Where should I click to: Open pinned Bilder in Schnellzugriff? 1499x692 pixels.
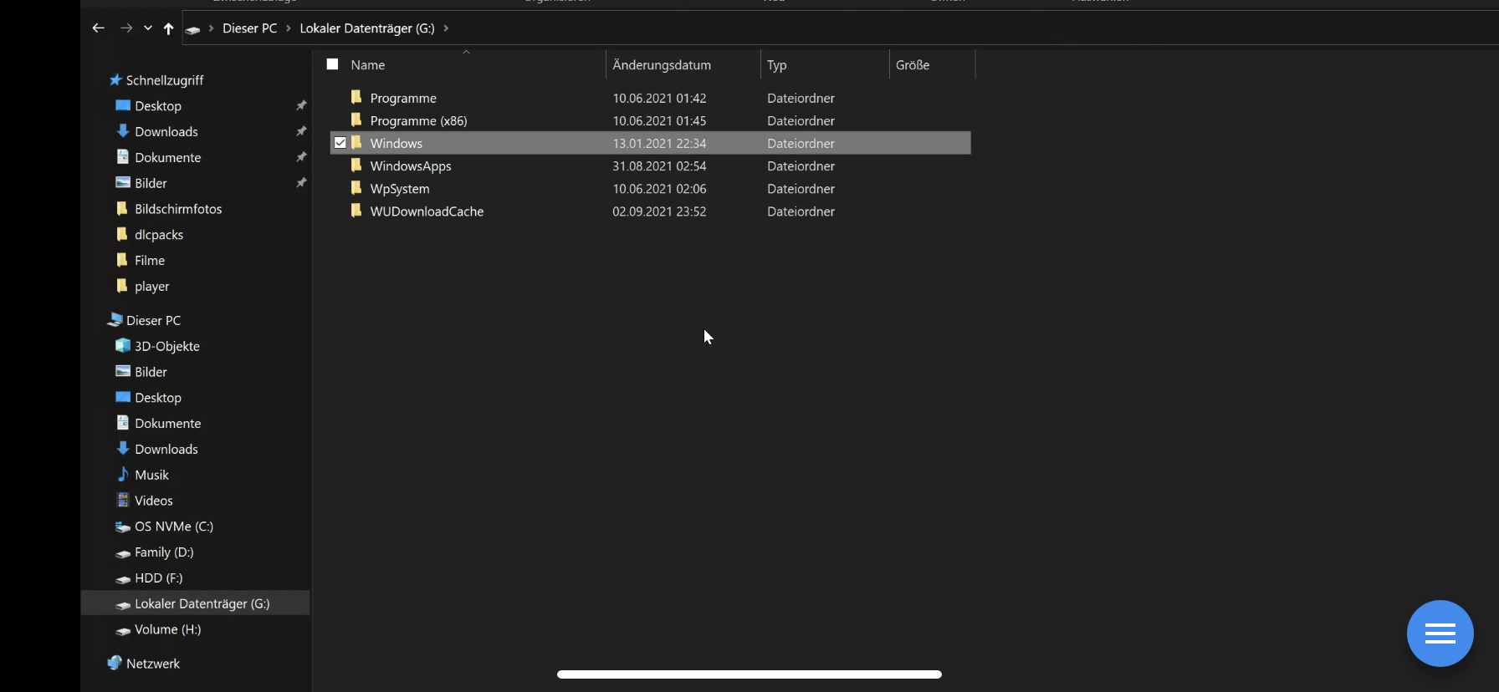(151, 184)
